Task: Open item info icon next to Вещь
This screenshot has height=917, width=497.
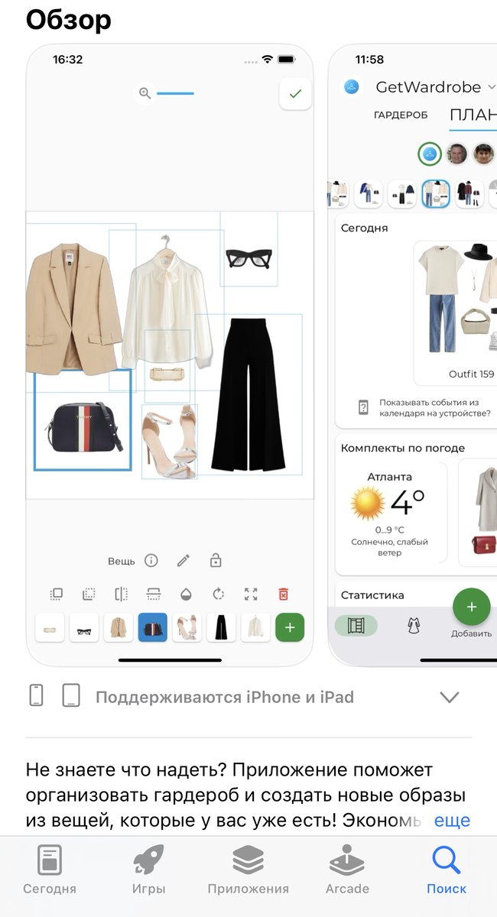Action: point(151,561)
